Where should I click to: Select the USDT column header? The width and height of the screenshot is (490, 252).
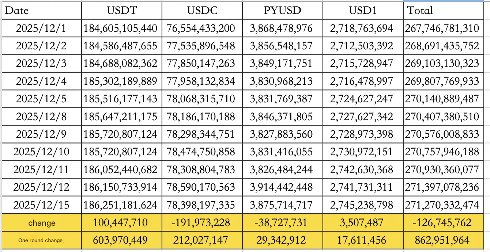122,11
